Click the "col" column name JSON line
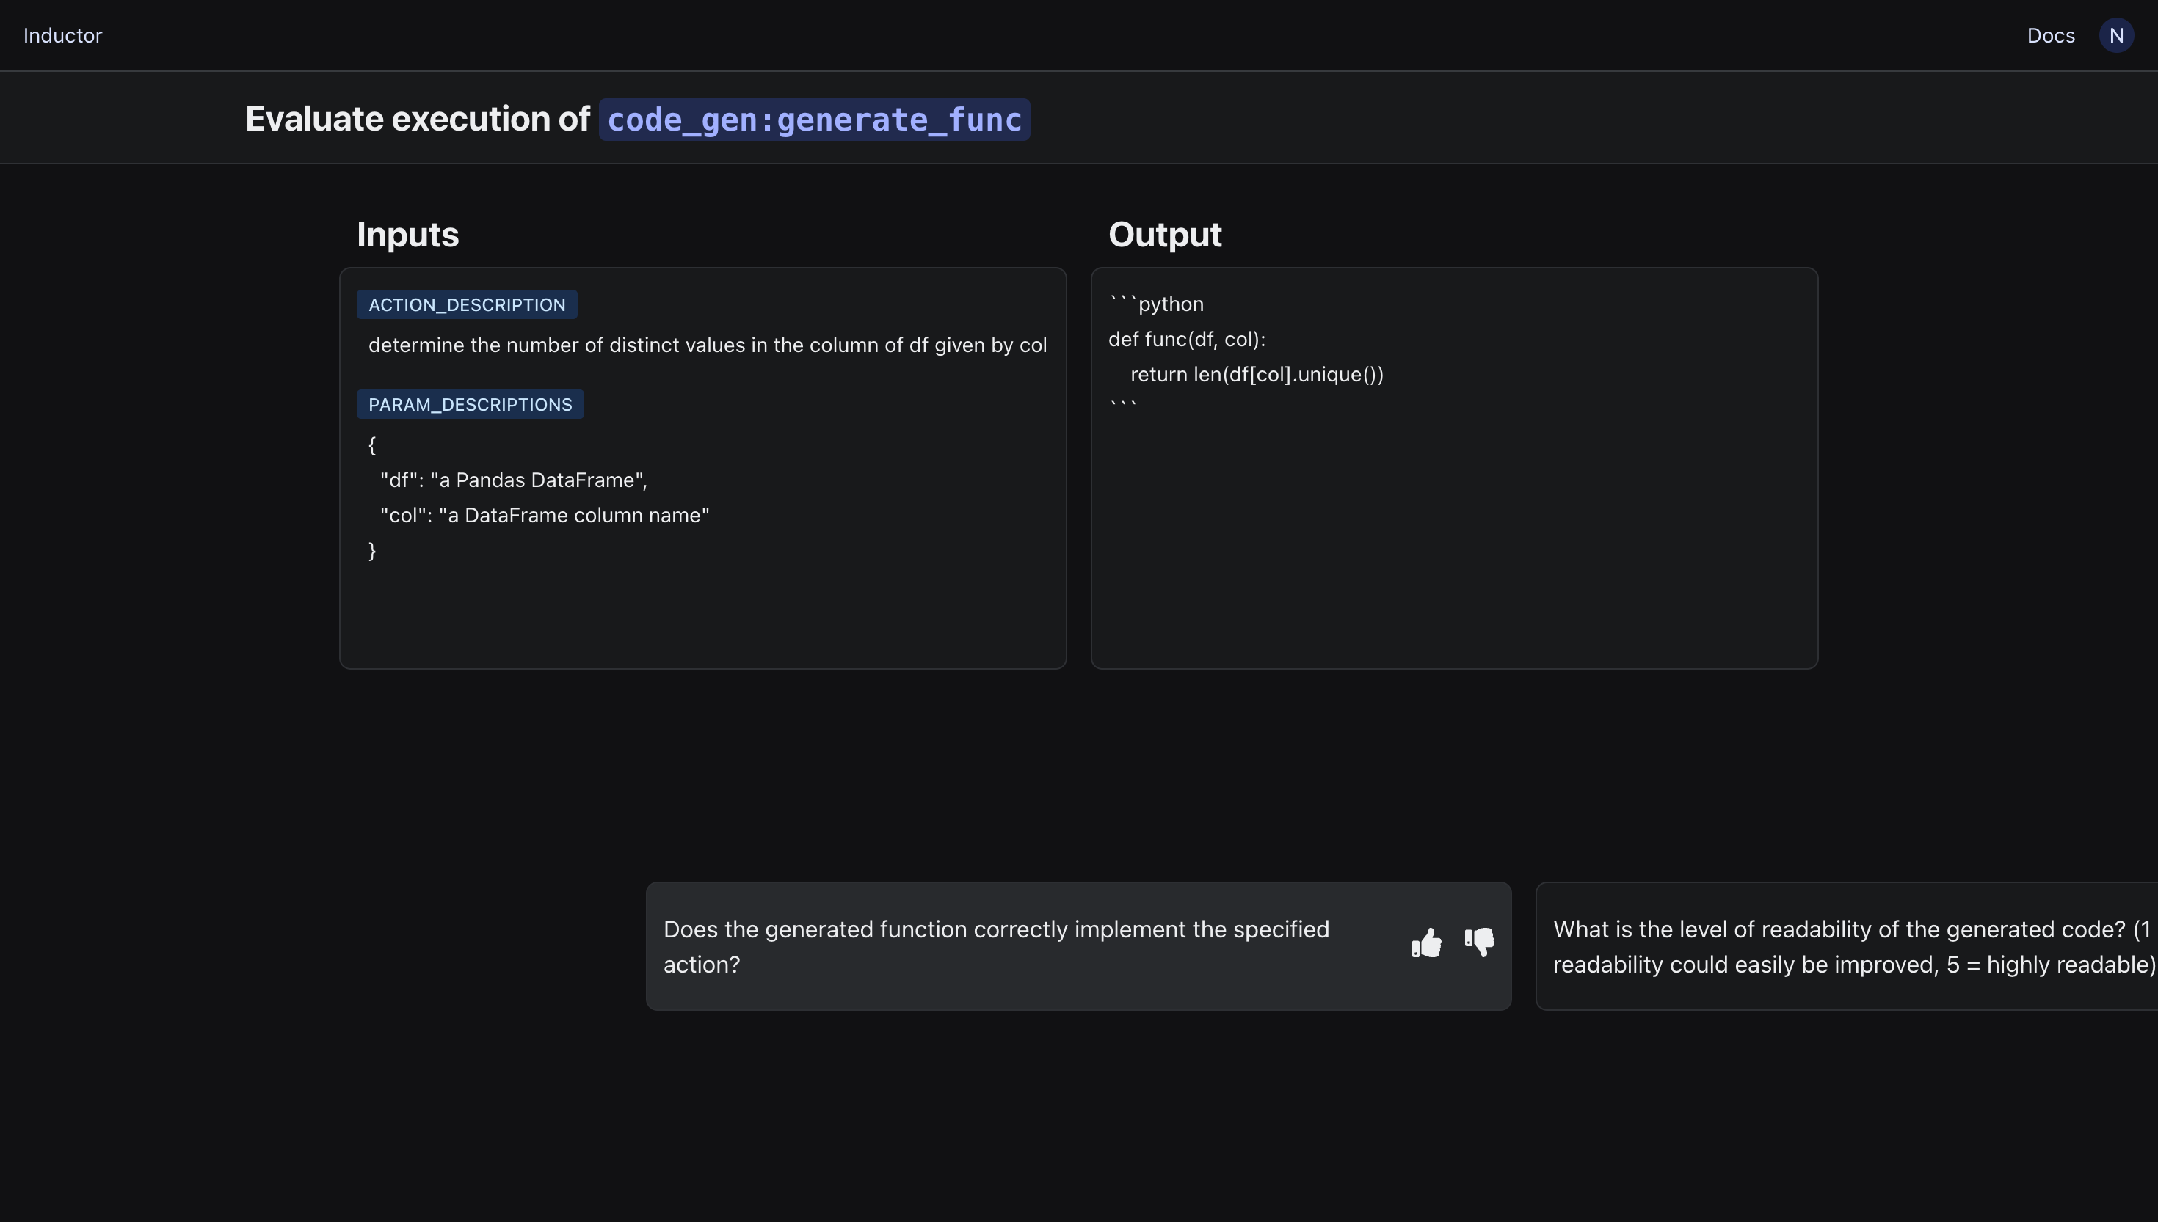The height and width of the screenshot is (1222, 2158). tap(544, 516)
